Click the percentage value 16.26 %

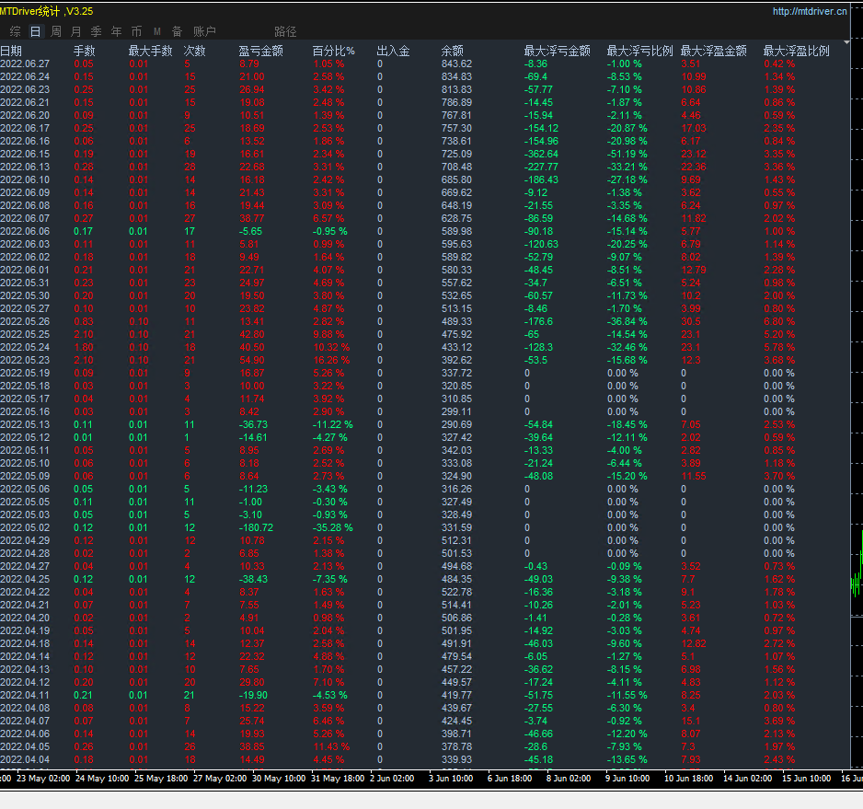tap(331, 360)
